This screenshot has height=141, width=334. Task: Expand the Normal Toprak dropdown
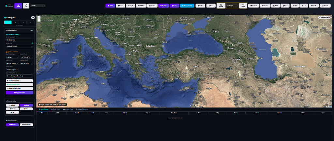(x=12, y=63)
